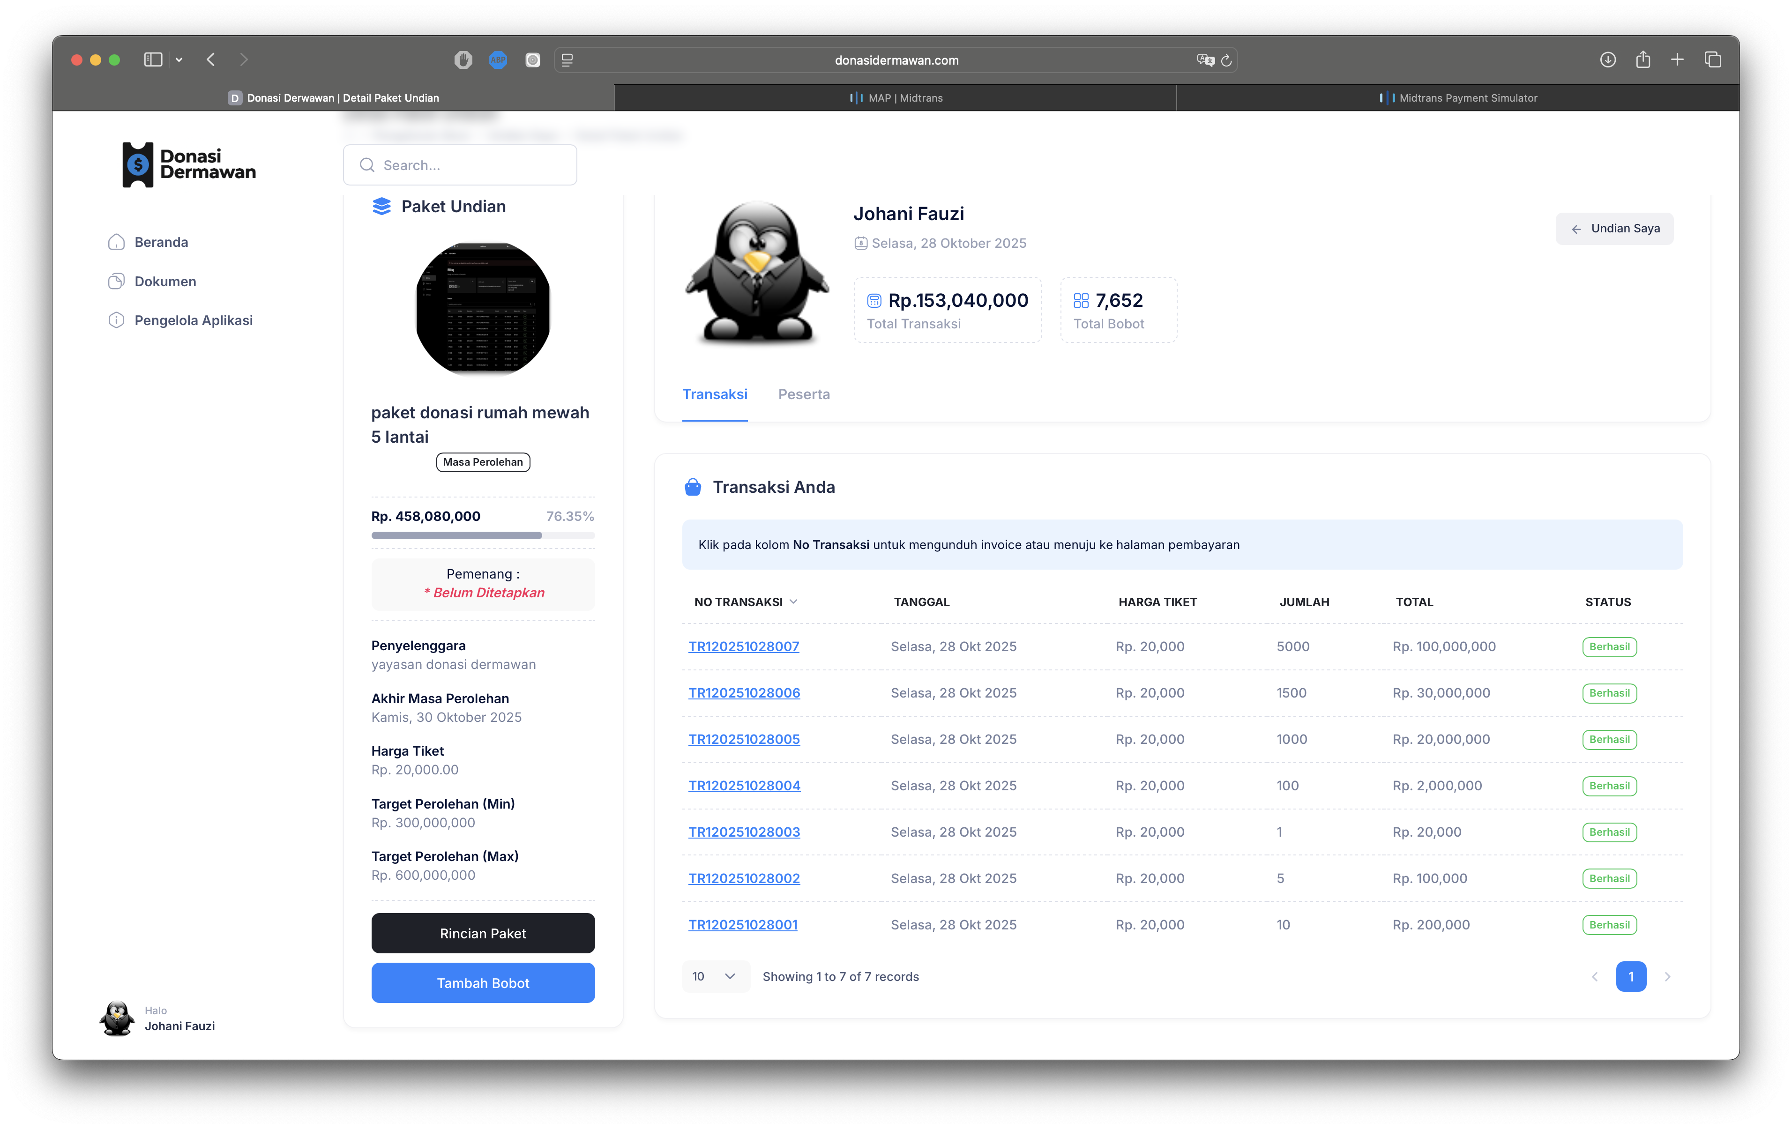Click the donation progress bar at 76.35%
This screenshot has width=1792, height=1129.
tap(483, 535)
